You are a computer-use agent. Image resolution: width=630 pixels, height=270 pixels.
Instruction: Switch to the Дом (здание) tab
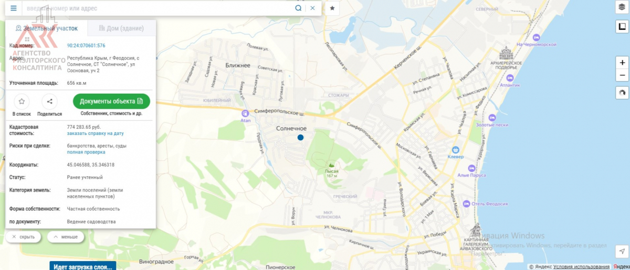pyautogui.click(x=118, y=28)
